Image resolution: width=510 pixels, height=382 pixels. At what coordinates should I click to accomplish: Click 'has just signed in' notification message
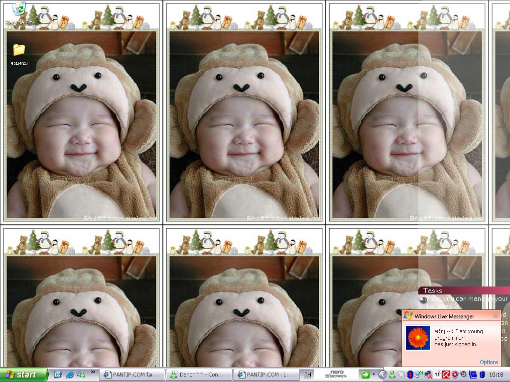tap(456, 344)
